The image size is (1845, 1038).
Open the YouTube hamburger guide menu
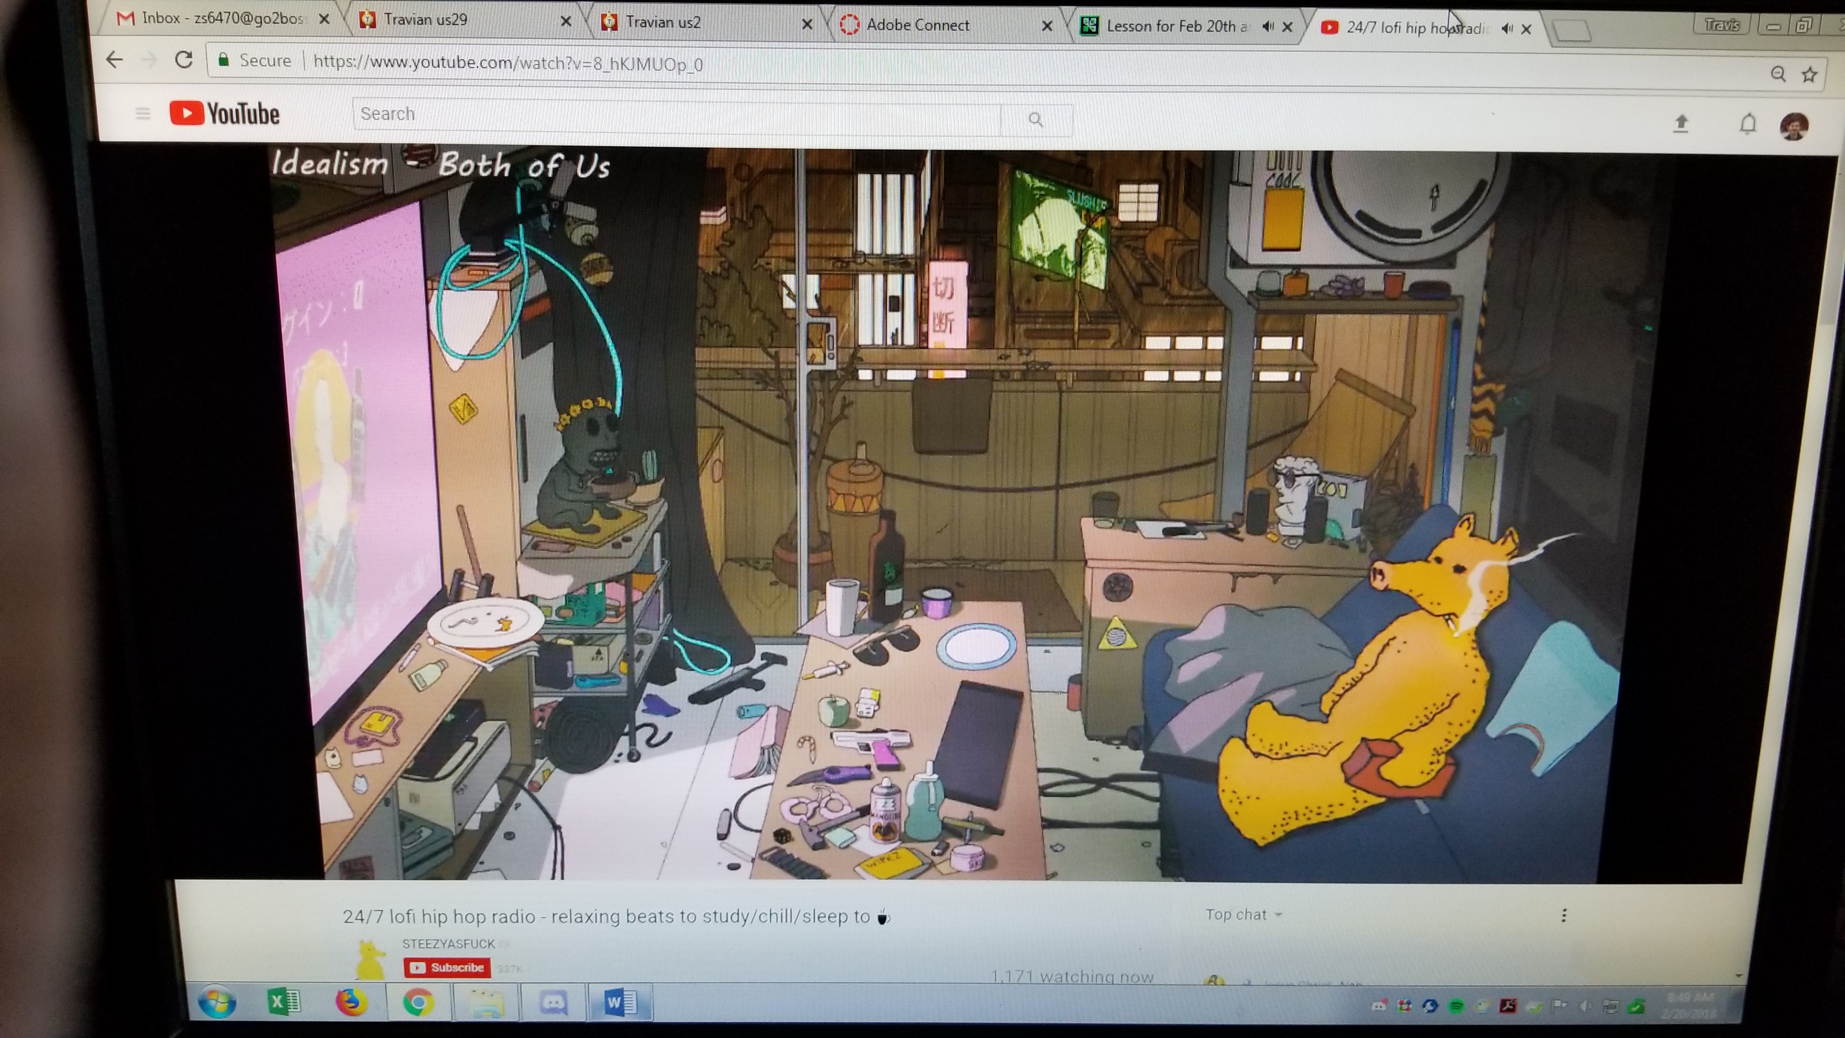point(142,113)
